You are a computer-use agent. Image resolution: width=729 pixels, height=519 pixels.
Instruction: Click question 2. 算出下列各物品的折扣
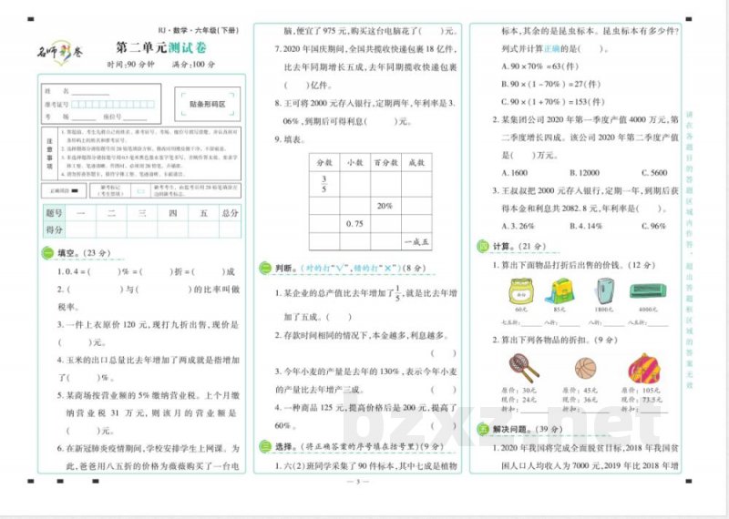click(x=555, y=340)
